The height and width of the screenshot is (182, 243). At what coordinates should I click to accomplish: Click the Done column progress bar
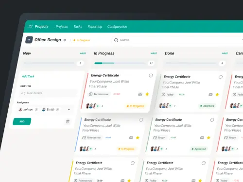(x=191, y=63)
